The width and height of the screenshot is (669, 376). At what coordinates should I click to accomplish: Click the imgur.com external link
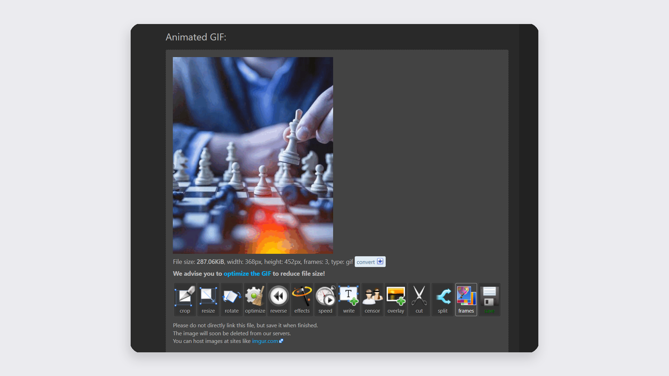267,341
